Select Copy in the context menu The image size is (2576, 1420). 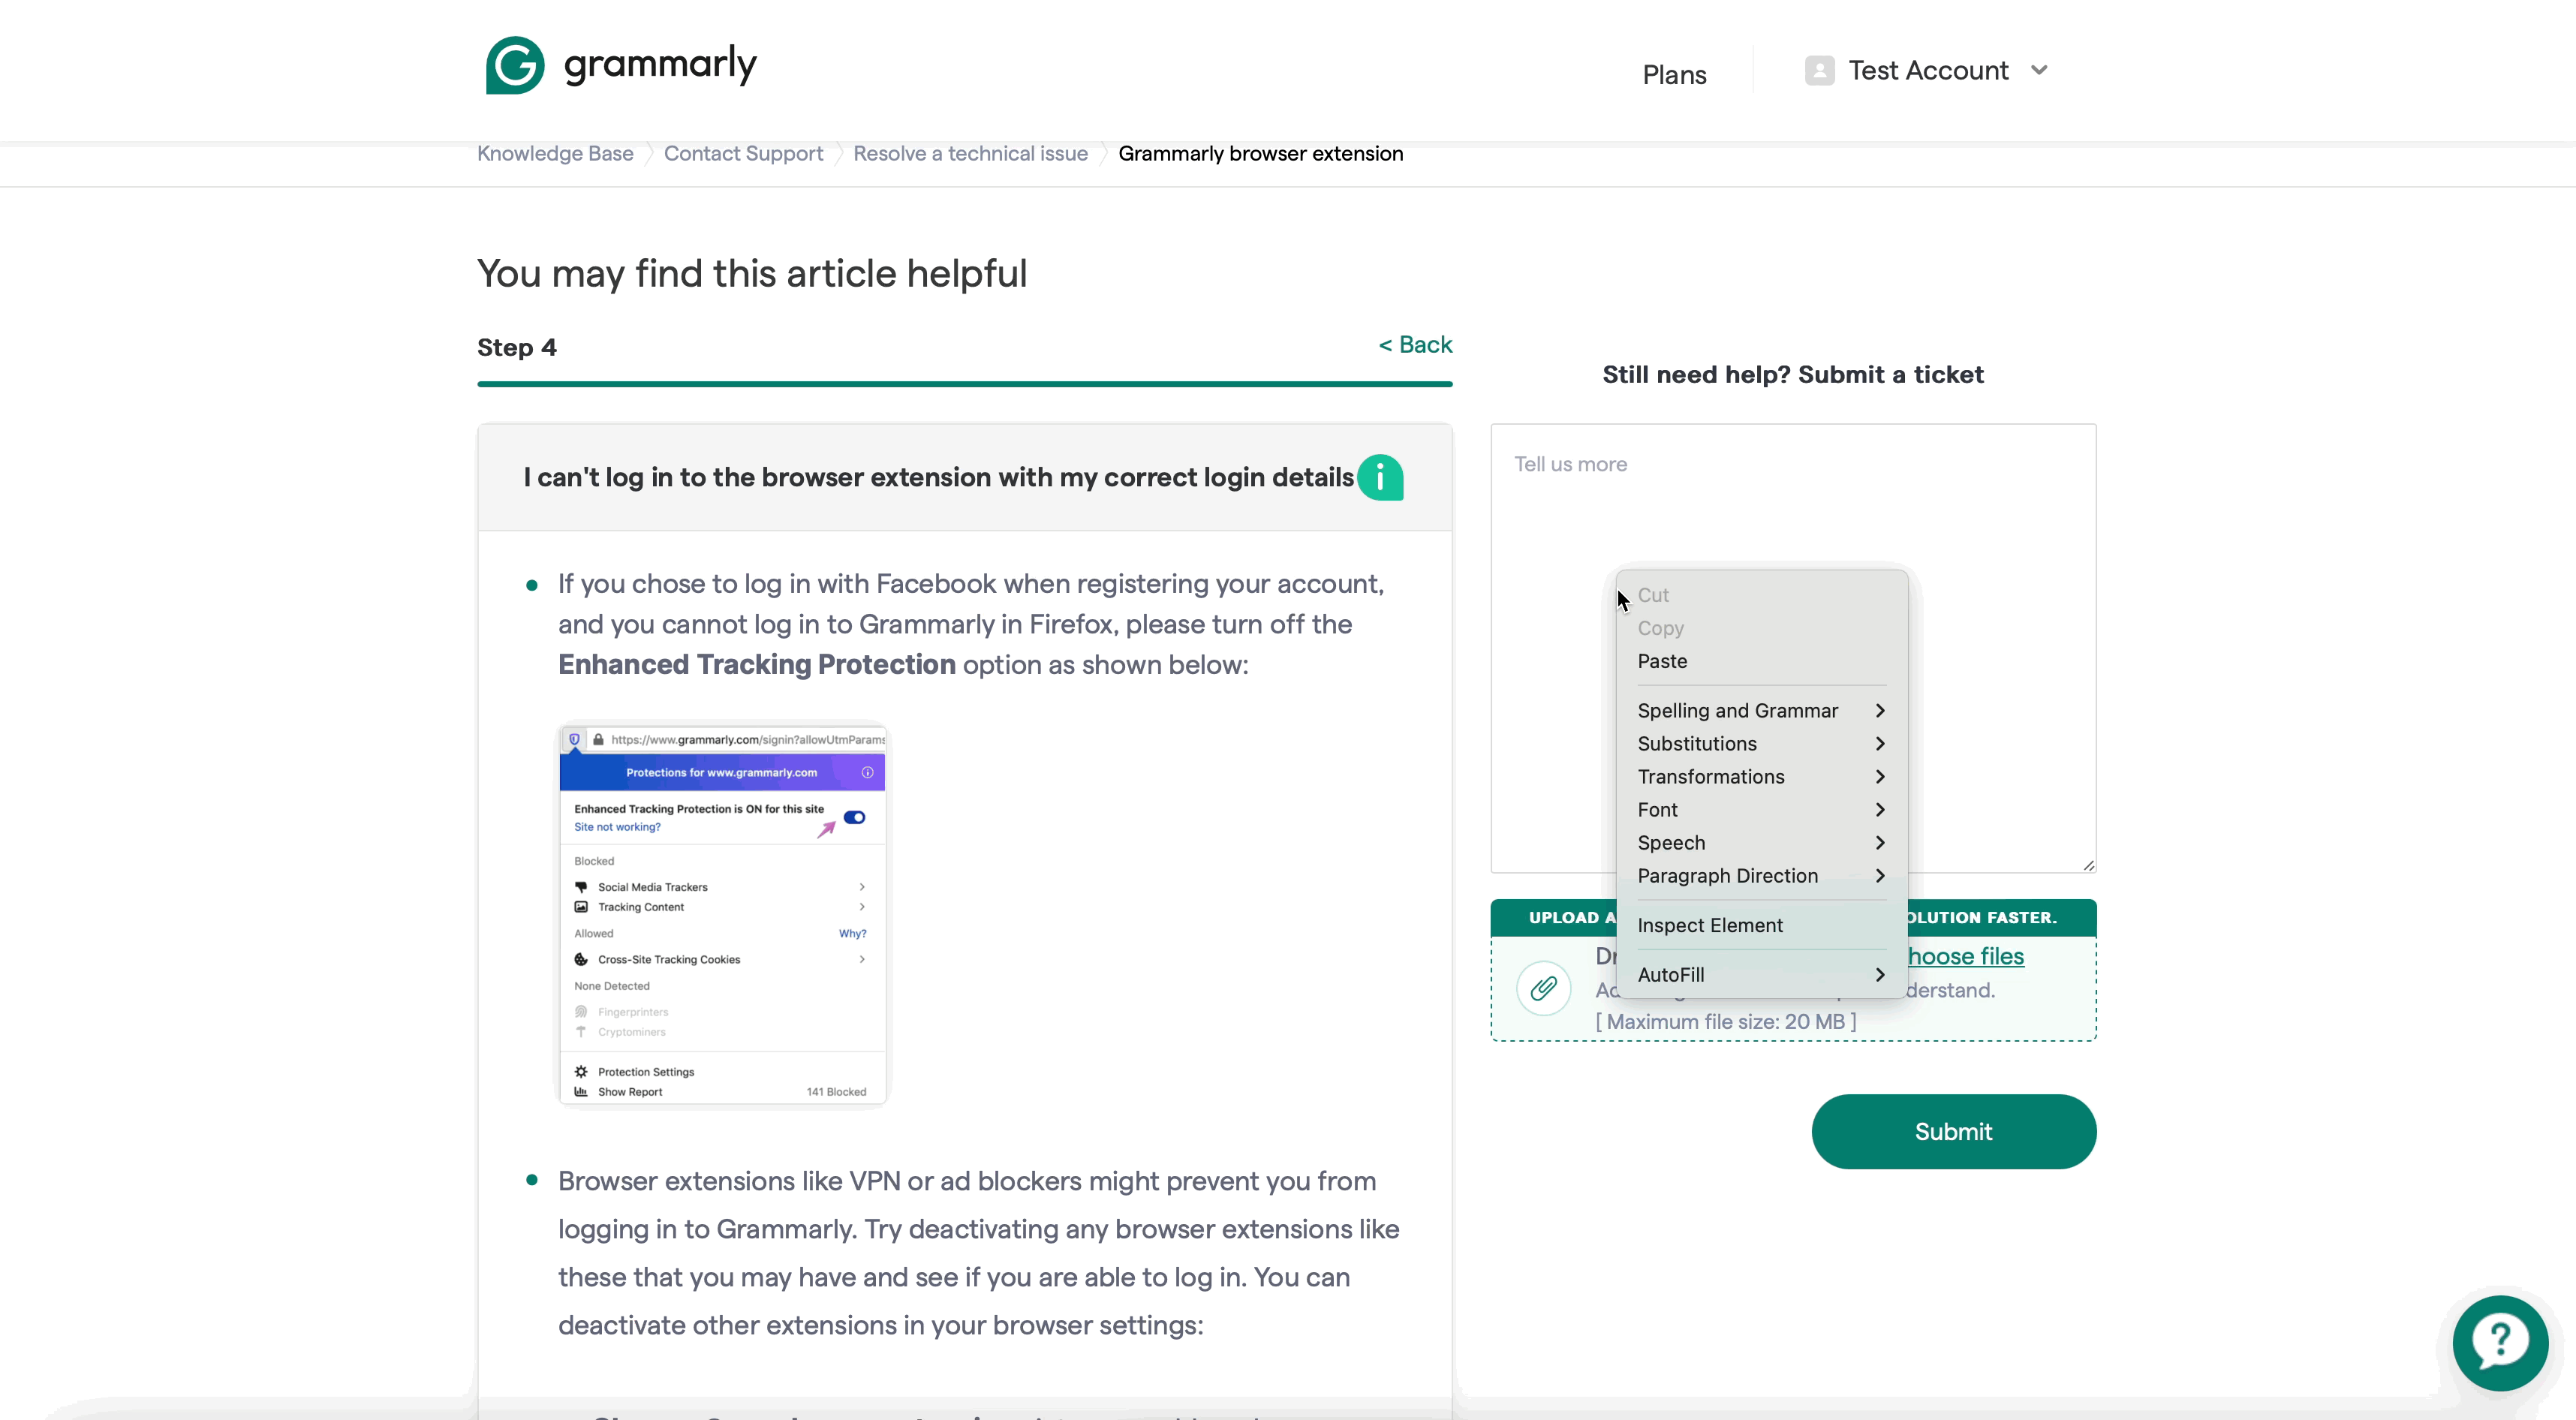(x=1761, y=628)
